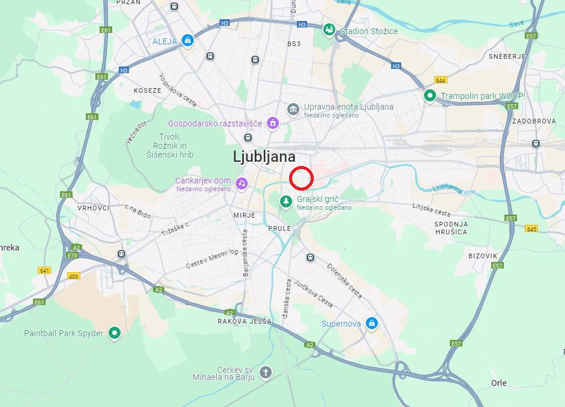565x407 pixels.
Task: Click the ALEJA shopping bag pin
Action: click(x=187, y=40)
